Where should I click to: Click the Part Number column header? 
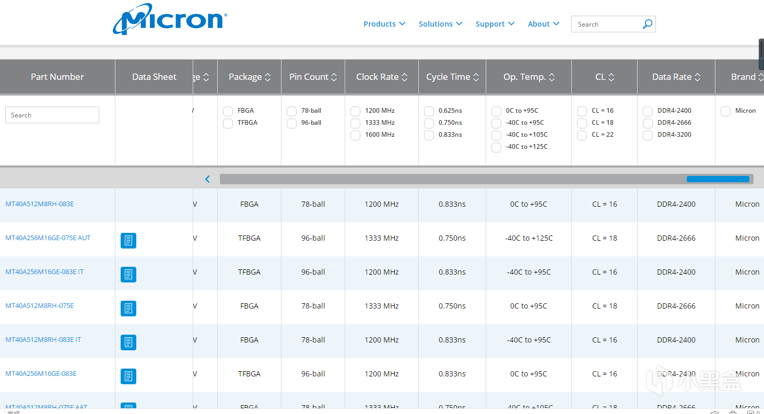point(57,77)
